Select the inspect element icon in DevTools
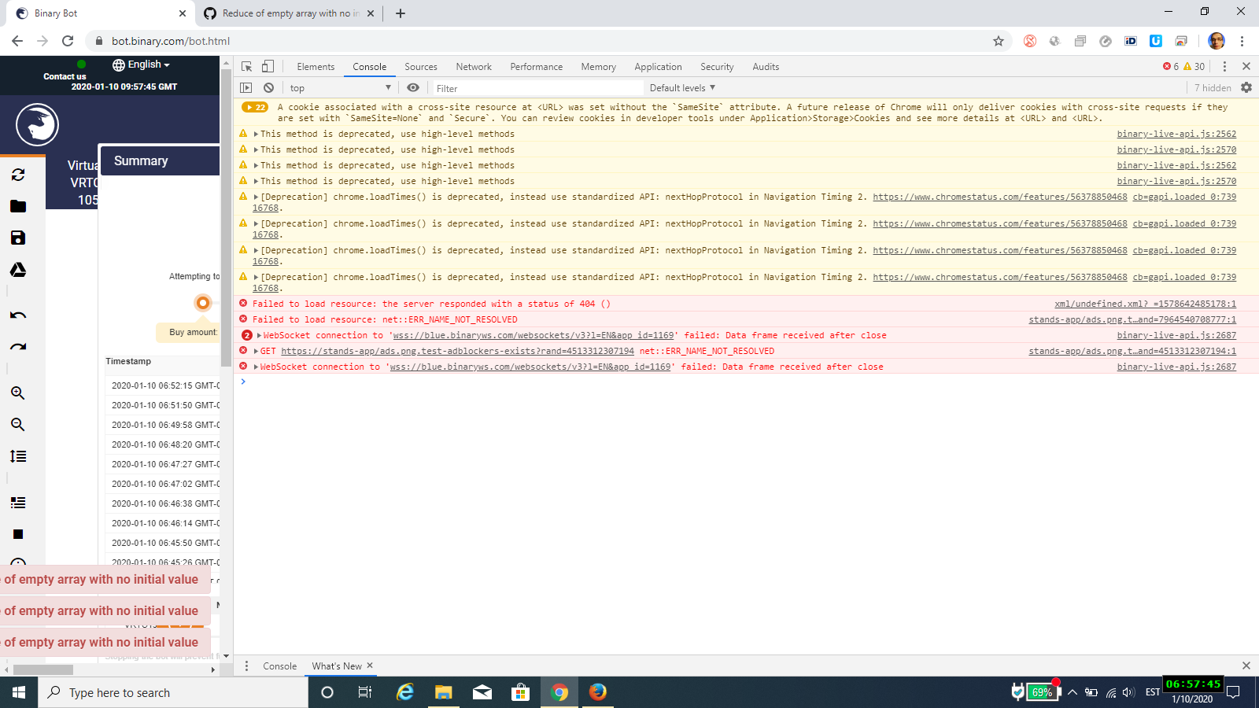Screen dimensions: 1259x708 [x=247, y=67]
